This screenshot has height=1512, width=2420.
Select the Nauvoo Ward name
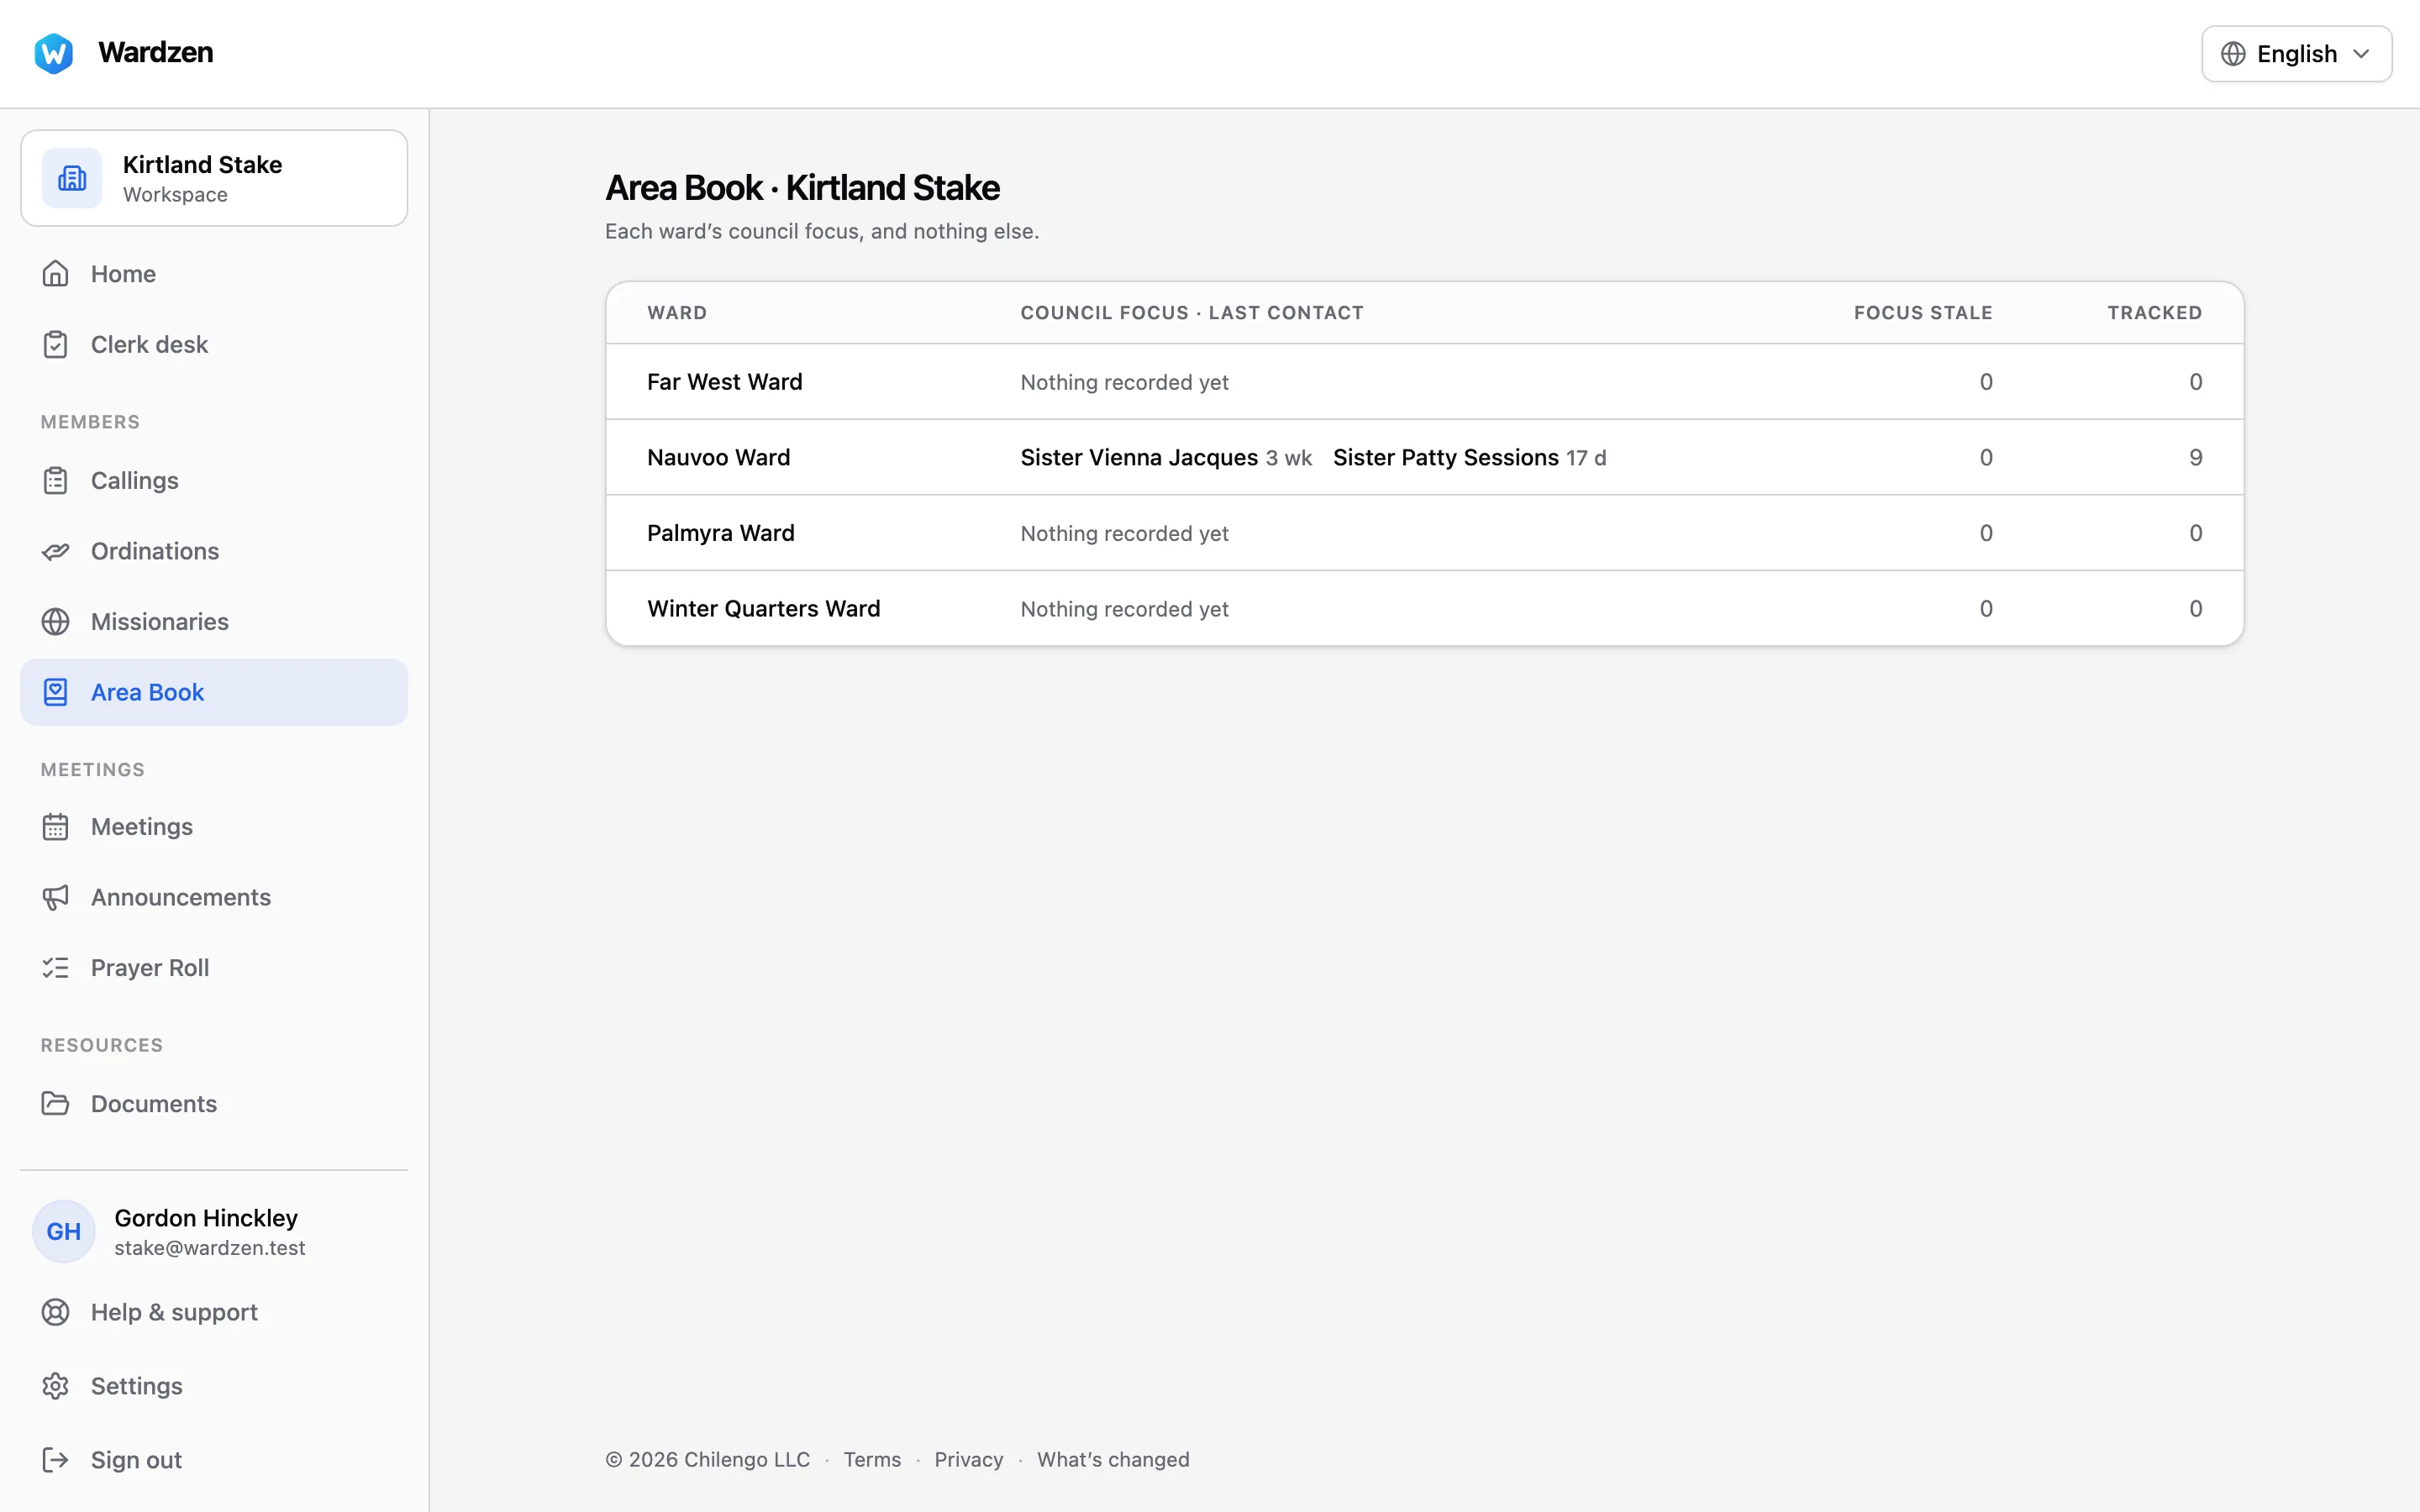tap(718, 457)
